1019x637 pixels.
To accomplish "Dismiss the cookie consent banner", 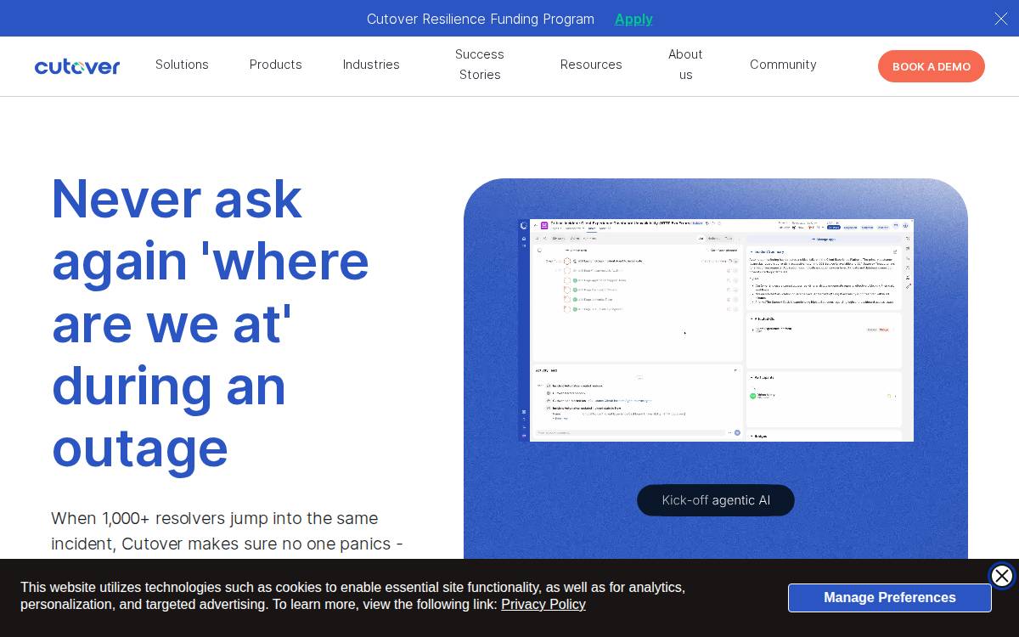I will pos(1002,576).
